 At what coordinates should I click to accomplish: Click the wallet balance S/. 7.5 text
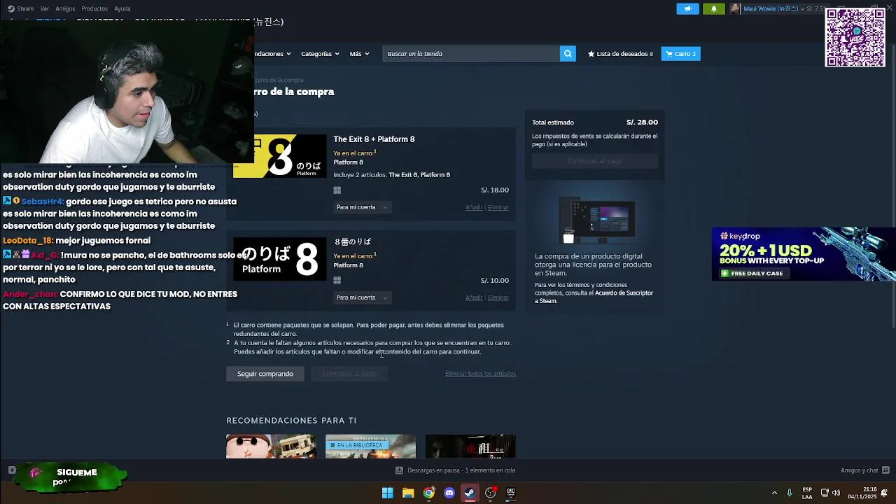815,8
